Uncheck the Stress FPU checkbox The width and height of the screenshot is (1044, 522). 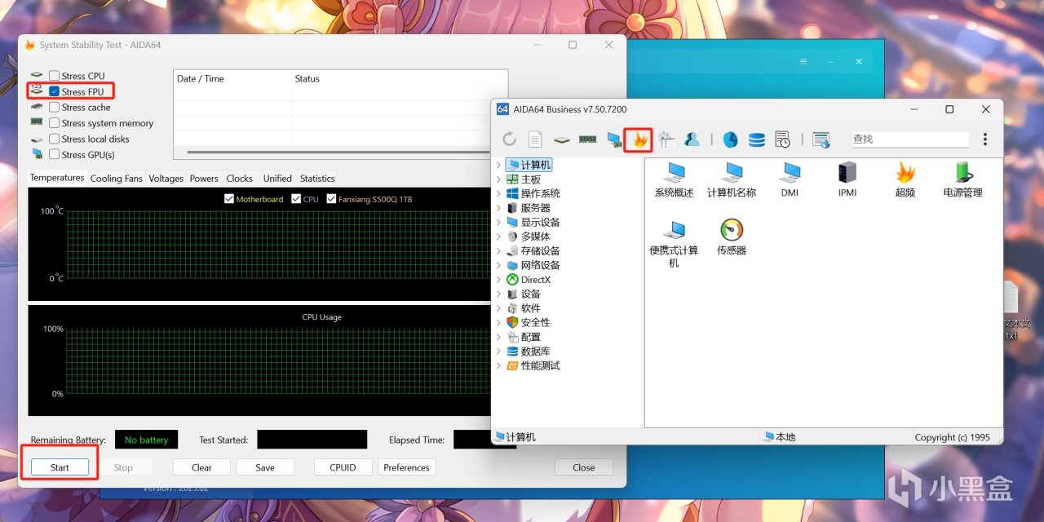click(x=55, y=92)
